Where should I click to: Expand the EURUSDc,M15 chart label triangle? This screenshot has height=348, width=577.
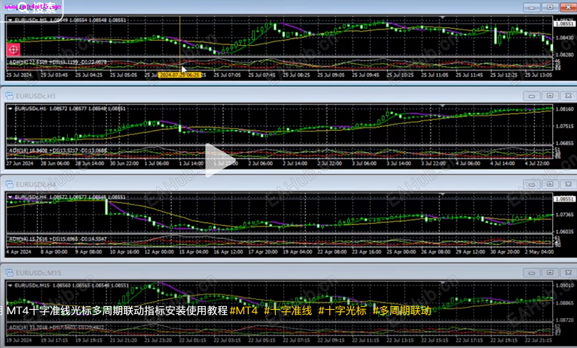(10, 286)
